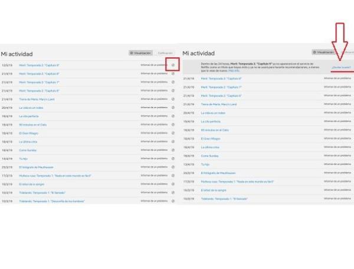
Task: Open Merlí Capítulo 7 in right list
Action: point(221,87)
